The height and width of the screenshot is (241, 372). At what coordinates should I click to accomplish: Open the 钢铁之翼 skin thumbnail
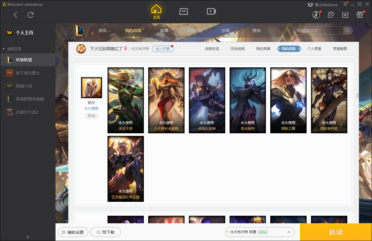288,100
